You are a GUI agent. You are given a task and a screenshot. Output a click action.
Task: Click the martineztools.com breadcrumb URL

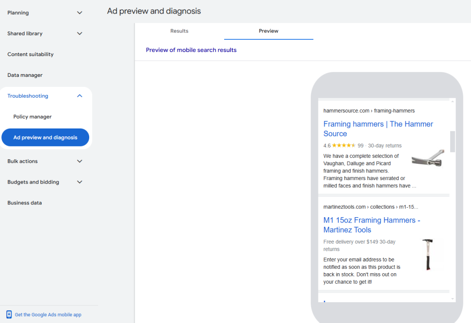tap(370, 207)
